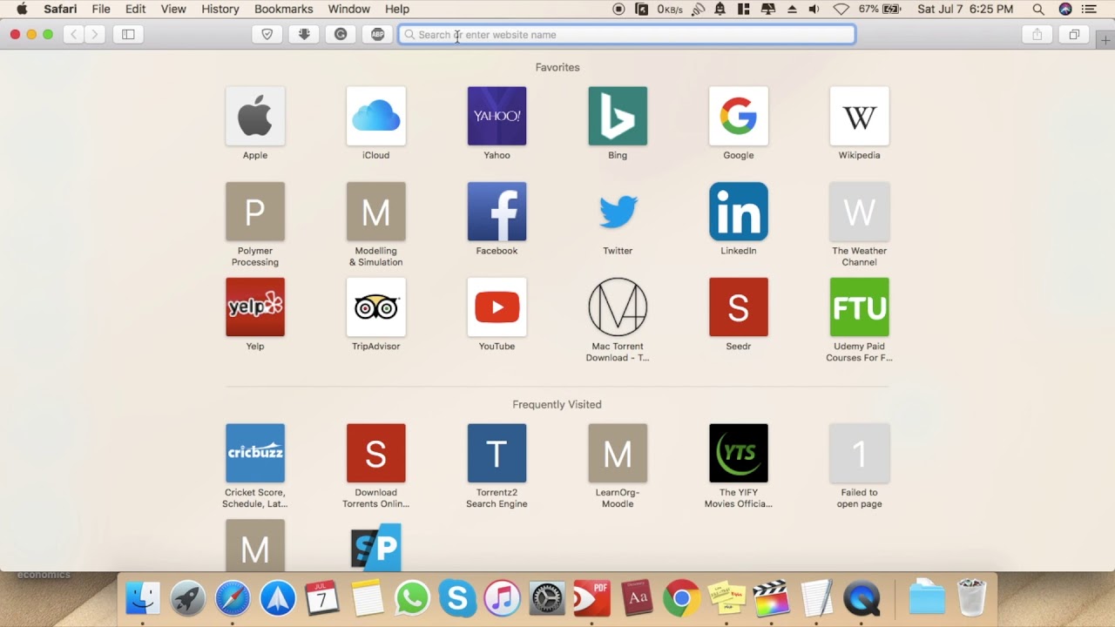Open LearnOrg-Moodle frequently visited tile
The height and width of the screenshot is (627, 1115).
(618, 453)
